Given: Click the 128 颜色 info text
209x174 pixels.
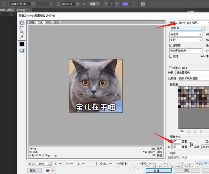Looking at the screenshot, I should pos(157,155).
